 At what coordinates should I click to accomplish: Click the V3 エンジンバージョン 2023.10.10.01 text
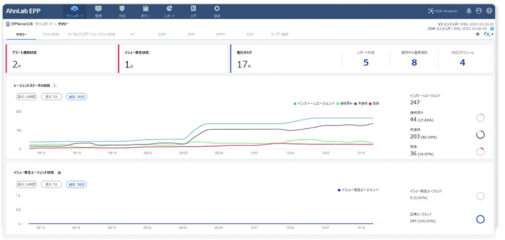point(466,24)
